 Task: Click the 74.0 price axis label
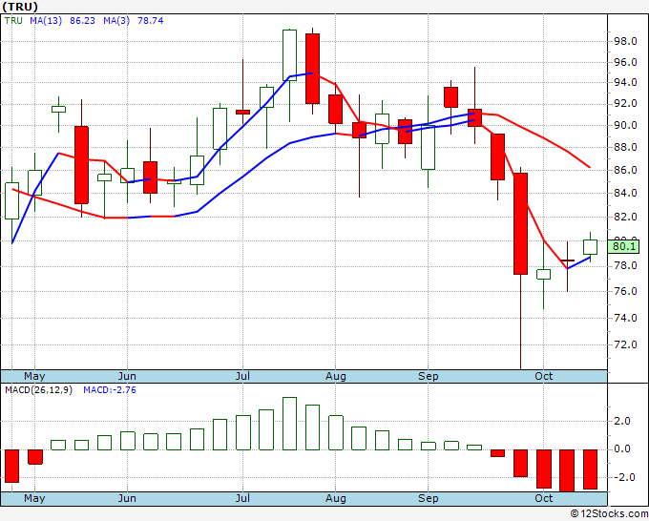tap(625, 318)
